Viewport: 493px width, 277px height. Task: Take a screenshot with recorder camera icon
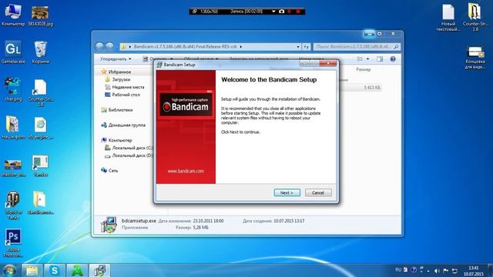point(281,12)
